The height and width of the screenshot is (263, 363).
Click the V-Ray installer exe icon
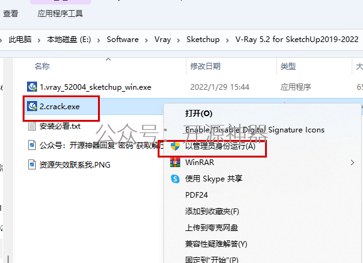click(32, 87)
